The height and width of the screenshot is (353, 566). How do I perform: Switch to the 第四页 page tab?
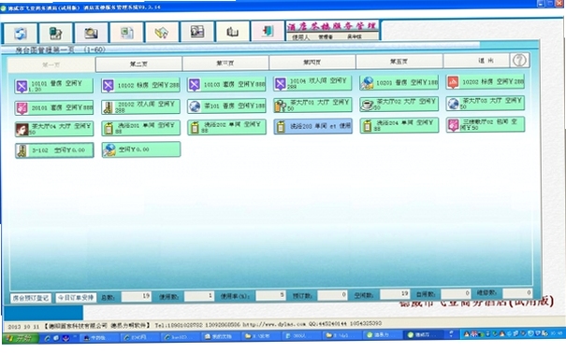coord(312,63)
